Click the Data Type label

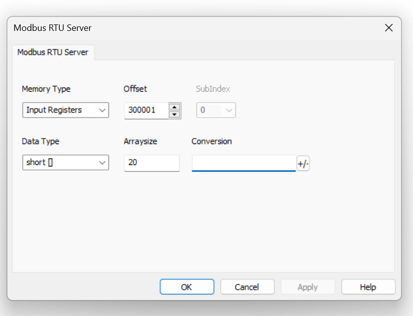pos(41,142)
